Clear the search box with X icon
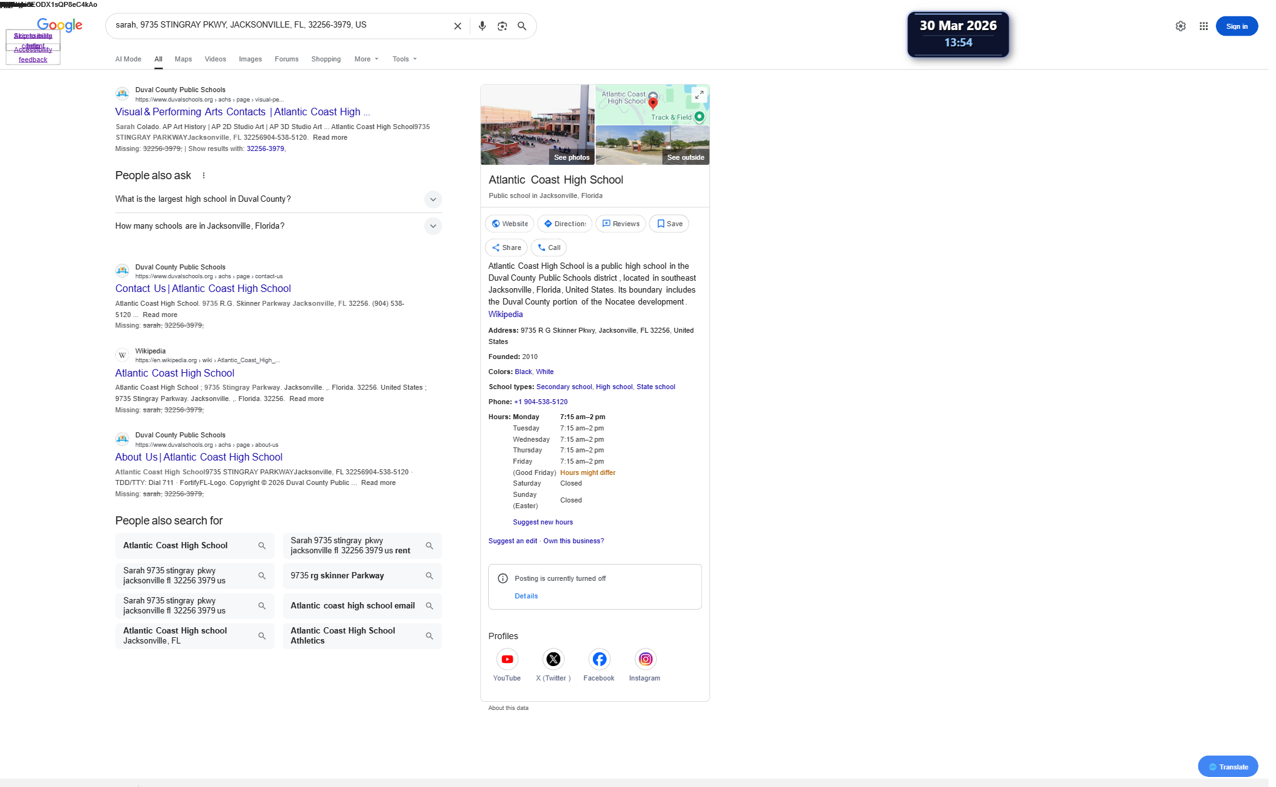The height and width of the screenshot is (787, 1276). pos(458,26)
